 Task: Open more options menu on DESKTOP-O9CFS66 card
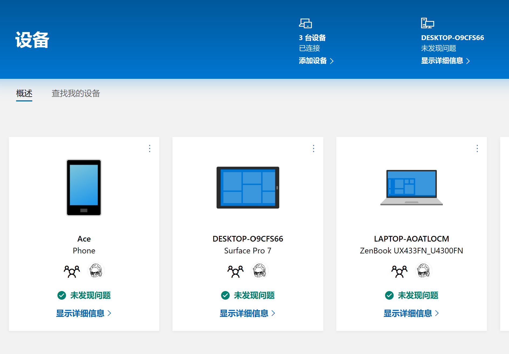click(x=313, y=148)
